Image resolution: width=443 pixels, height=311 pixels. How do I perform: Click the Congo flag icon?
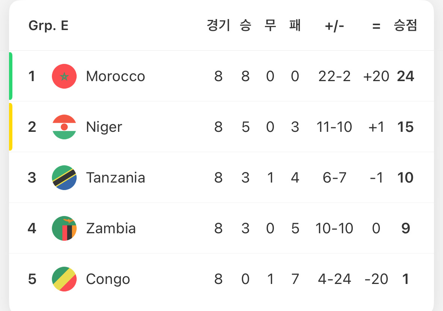tap(64, 279)
